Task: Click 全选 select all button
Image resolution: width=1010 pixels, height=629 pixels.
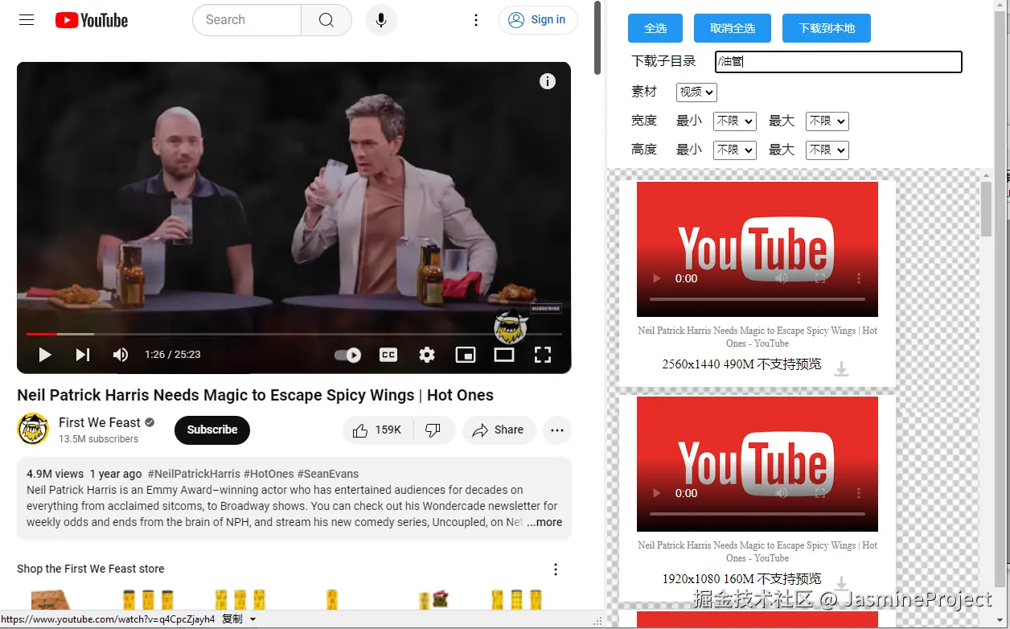Action: pos(655,28)
